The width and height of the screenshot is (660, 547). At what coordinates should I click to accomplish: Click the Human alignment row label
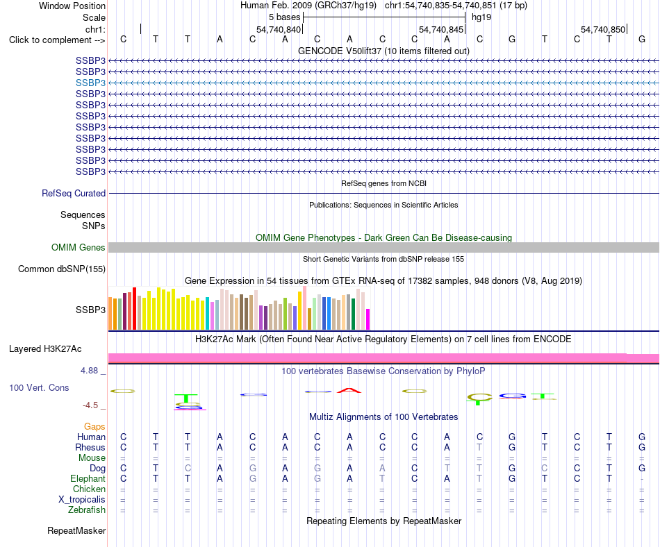click(91, 437)
